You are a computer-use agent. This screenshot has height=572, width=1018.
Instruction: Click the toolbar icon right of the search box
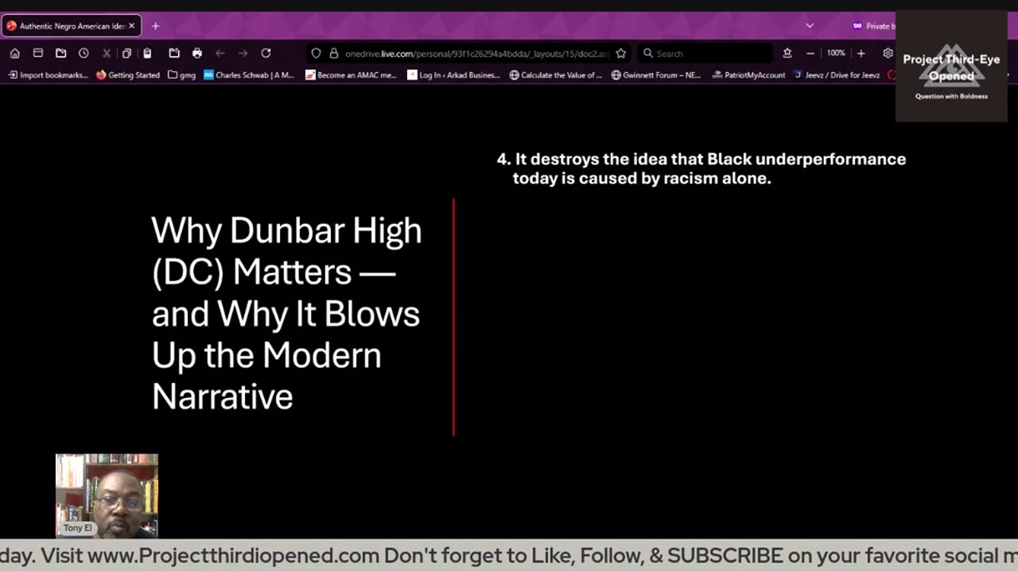tap(787, 53)
